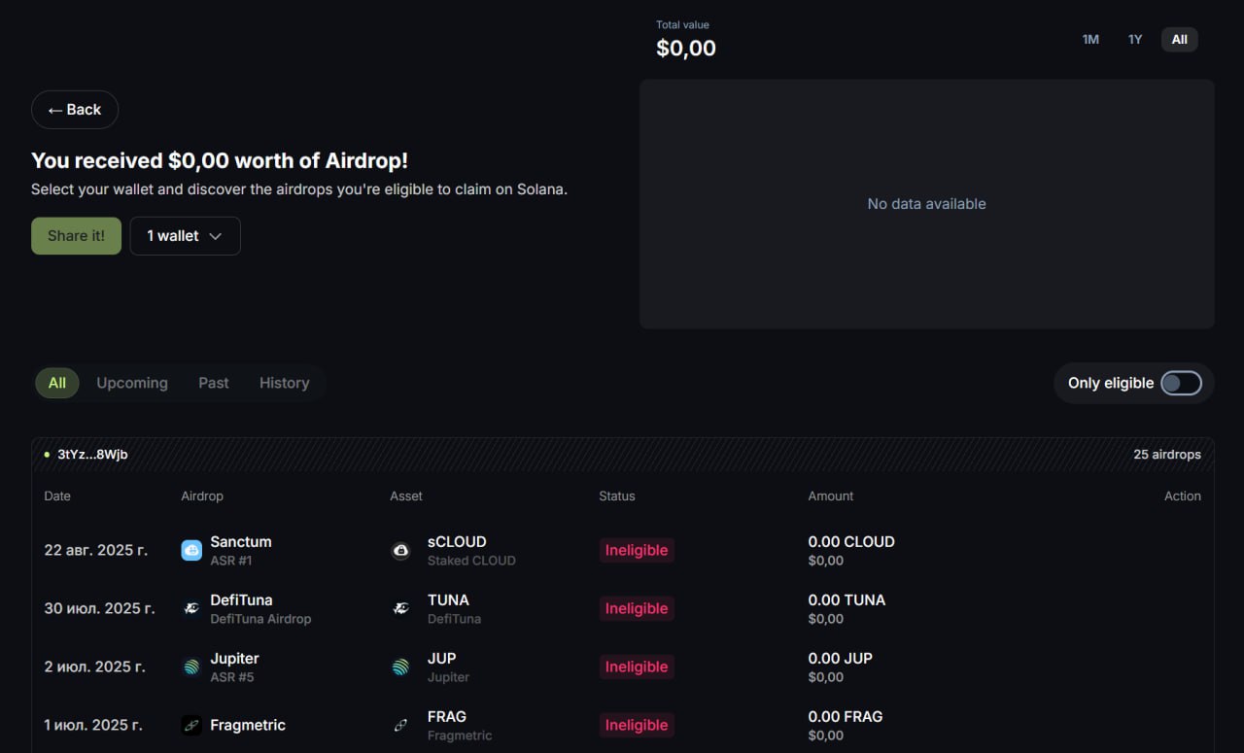
Task: Select the 1Y chart range
Action: 1135,40
